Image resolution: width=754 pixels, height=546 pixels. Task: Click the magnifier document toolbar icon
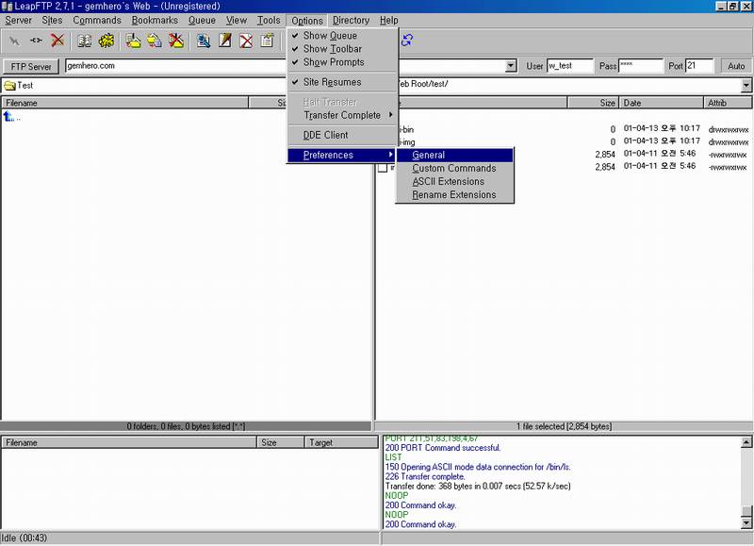click(x=204, y=41)
